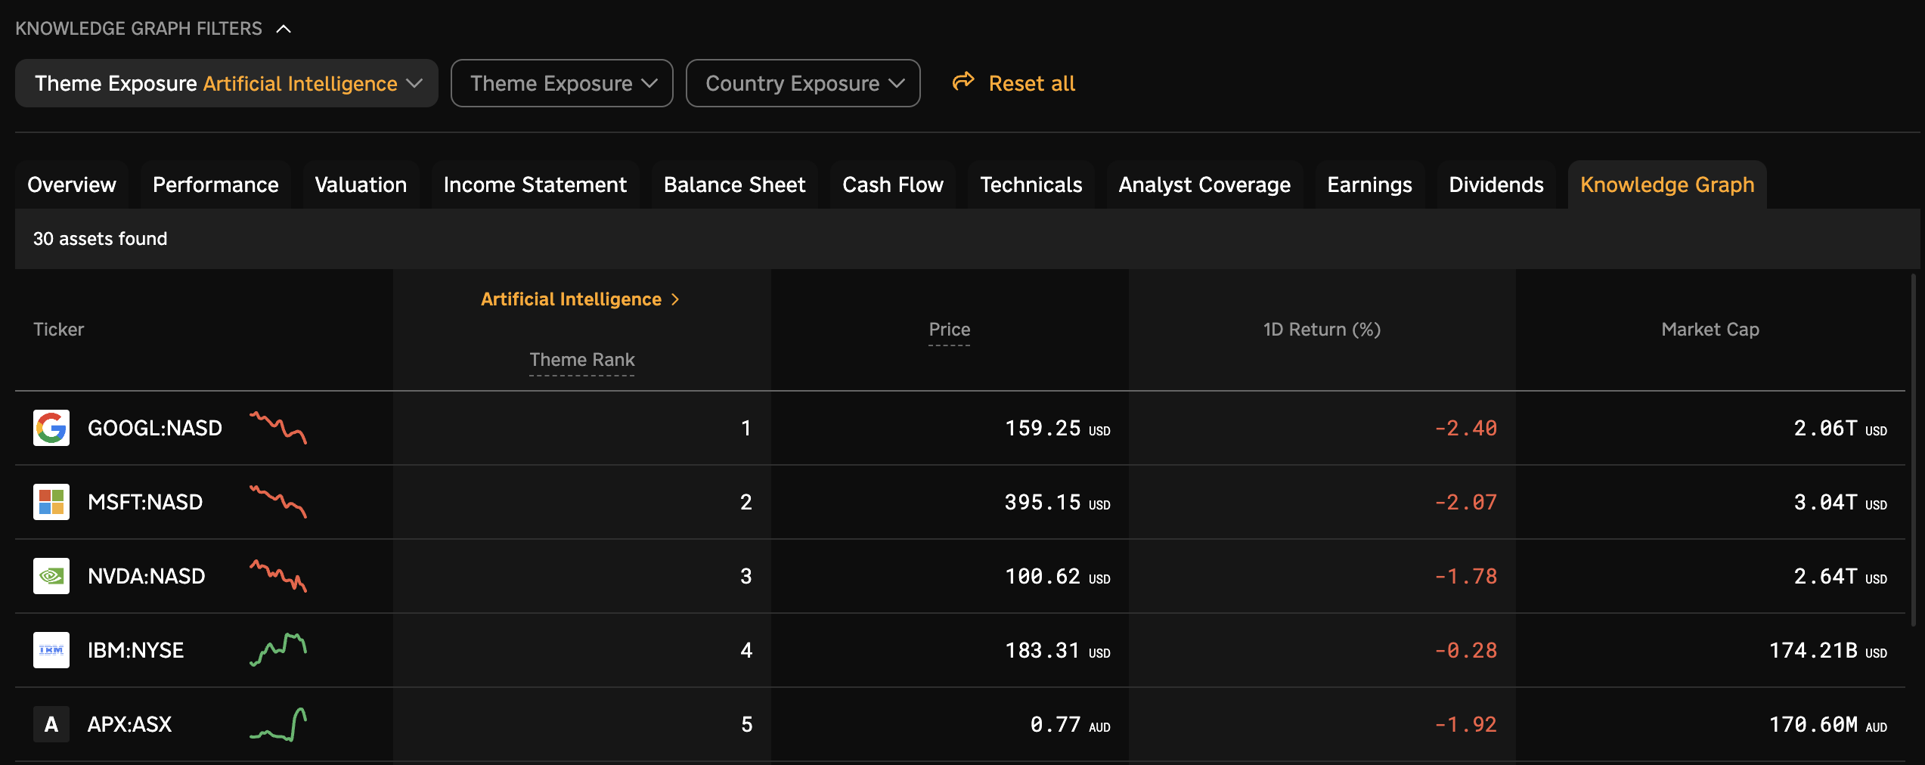This screenshot has width=1925, height=765.
Task: Click APX 1D return -1.92
Action: pyautogui.click(x=1466, y=725)
